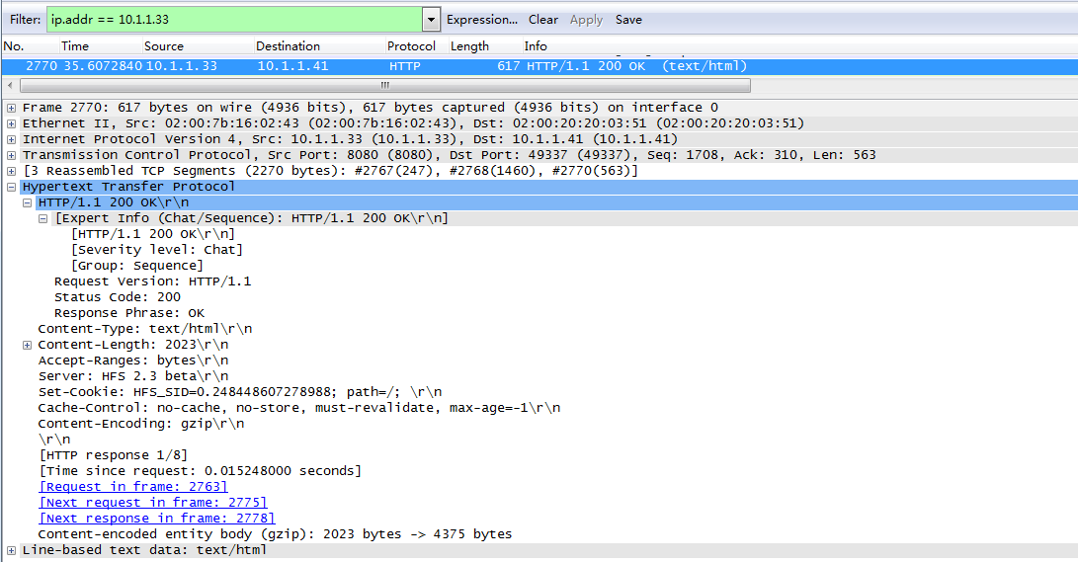
Task: Open the Expression... filter builder
Action: pos(482,20)
